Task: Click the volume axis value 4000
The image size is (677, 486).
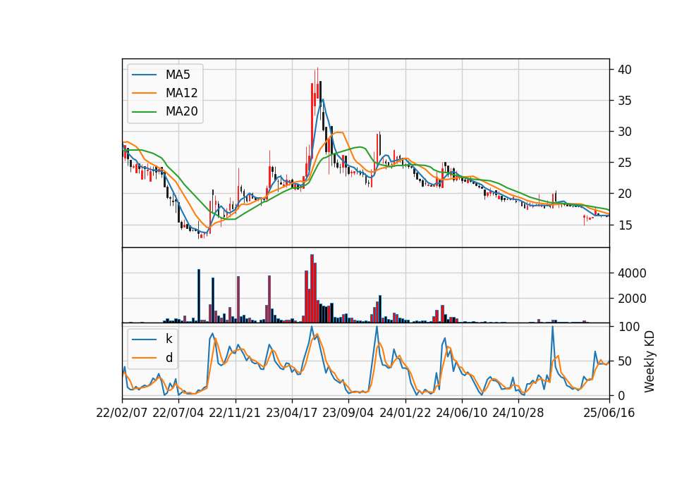Action: [x=632, y=273]
